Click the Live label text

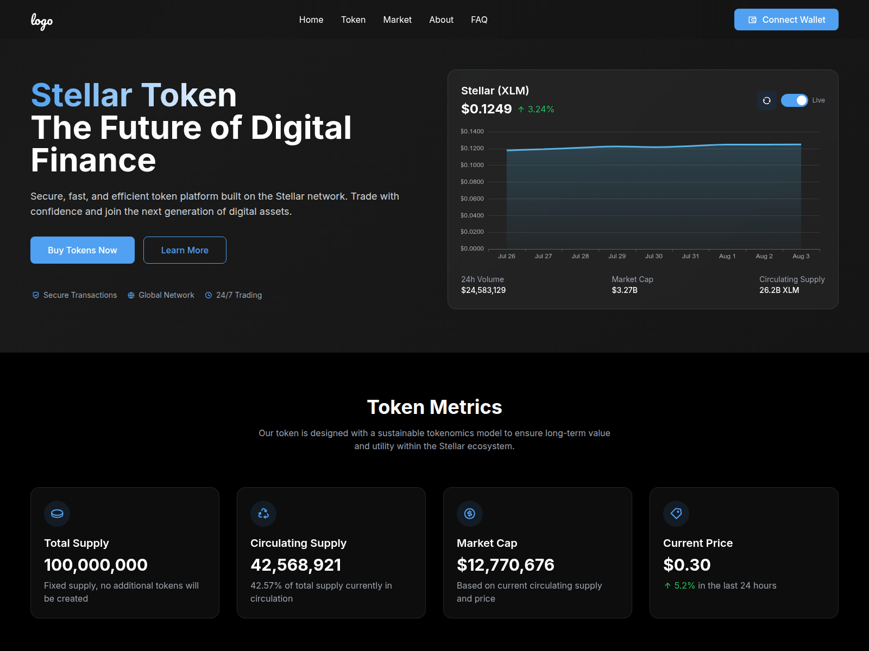[818, 100]
